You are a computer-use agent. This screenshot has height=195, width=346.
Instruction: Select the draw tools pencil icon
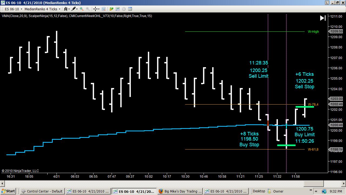74,9
